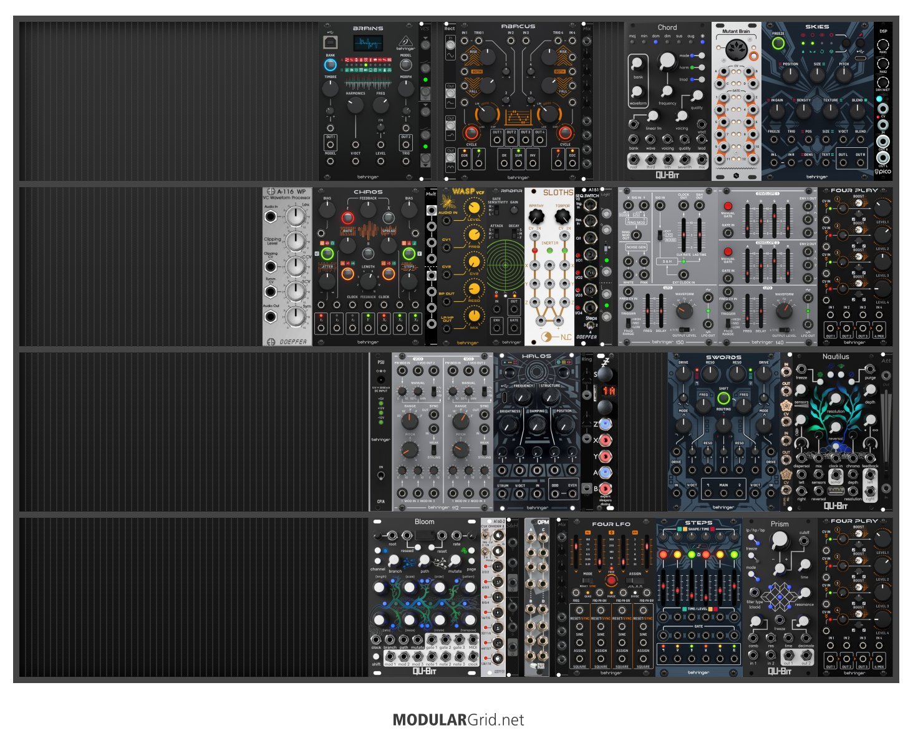Push the MODEL button on Brains
The width and height of the screenshot is (918, 733).
(406, 65)
